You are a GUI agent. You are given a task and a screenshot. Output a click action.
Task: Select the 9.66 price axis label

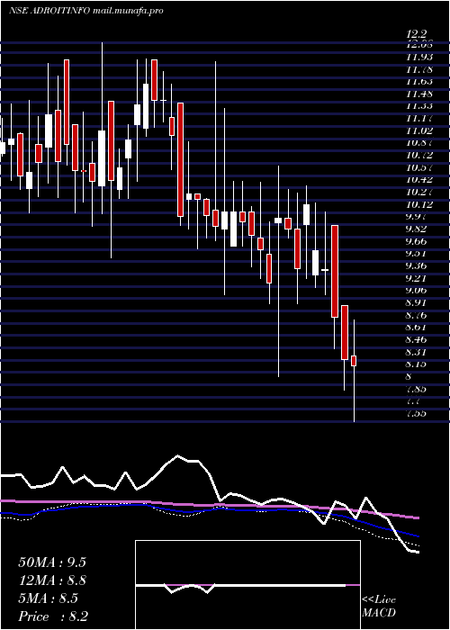click(x=417, y=241)
